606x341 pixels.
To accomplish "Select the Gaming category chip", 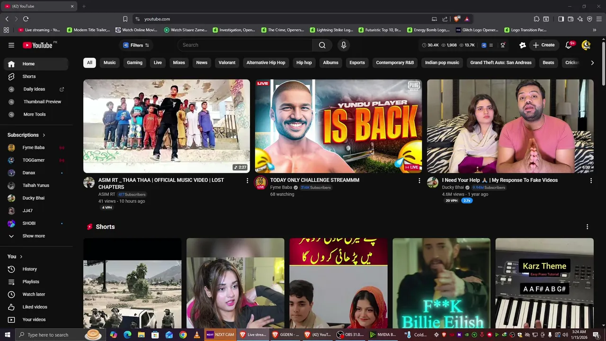I will (x=134, y=63).
